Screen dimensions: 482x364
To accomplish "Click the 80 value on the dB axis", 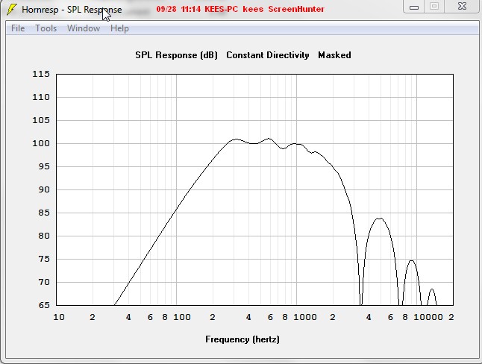I will (44, 236).
